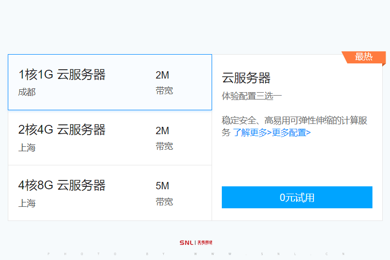Screen dimensions: 390x260
Task: Click the 体验配置三选一 subtitle
Action: [252, 96]
